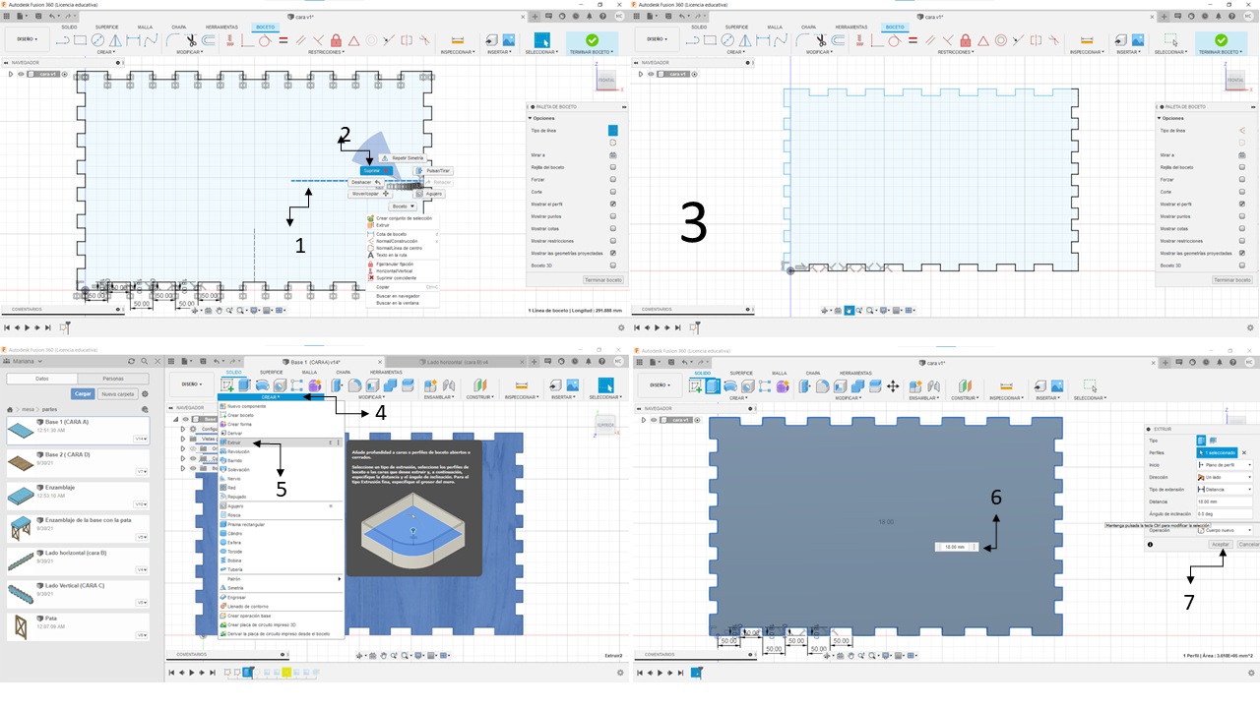Expand cara v1 tree node in marking-menu window
The image size is (1260, 708).
tap(10, 74)
